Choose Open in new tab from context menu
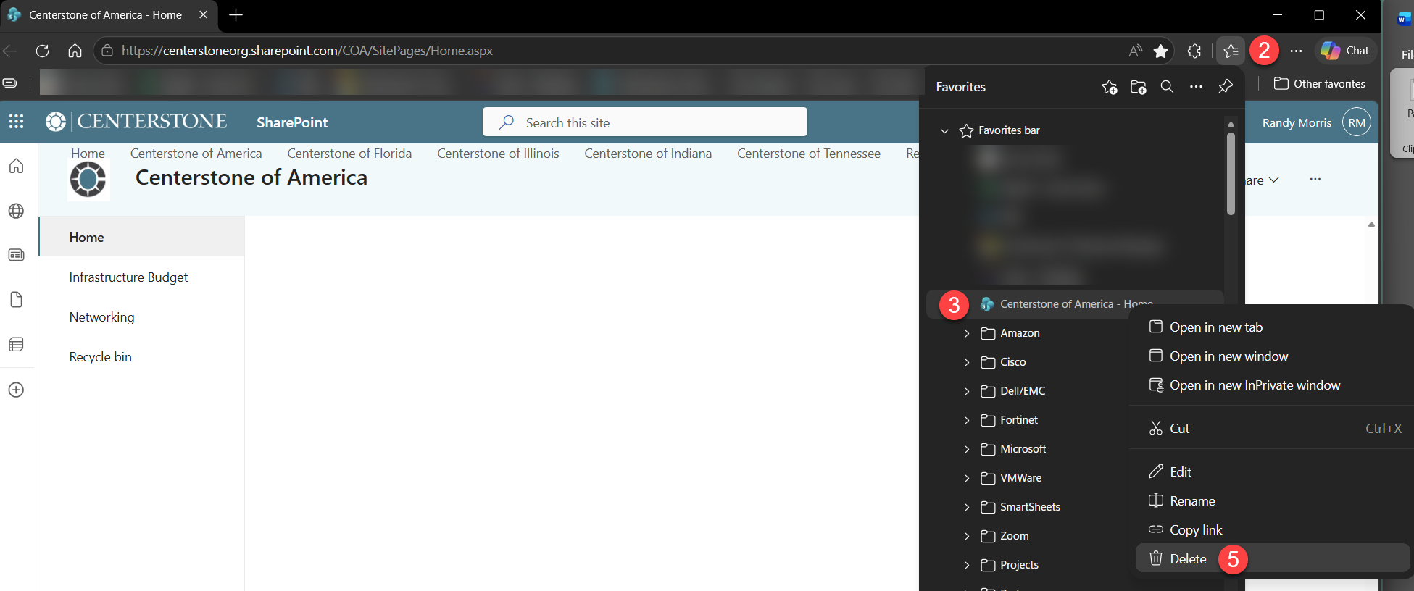Screen dimensions: 1414x591 pos(1273,327)
